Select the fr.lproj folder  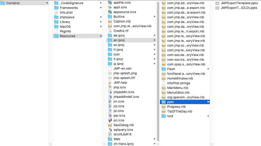pyautogui.click(x=131, y=49)
